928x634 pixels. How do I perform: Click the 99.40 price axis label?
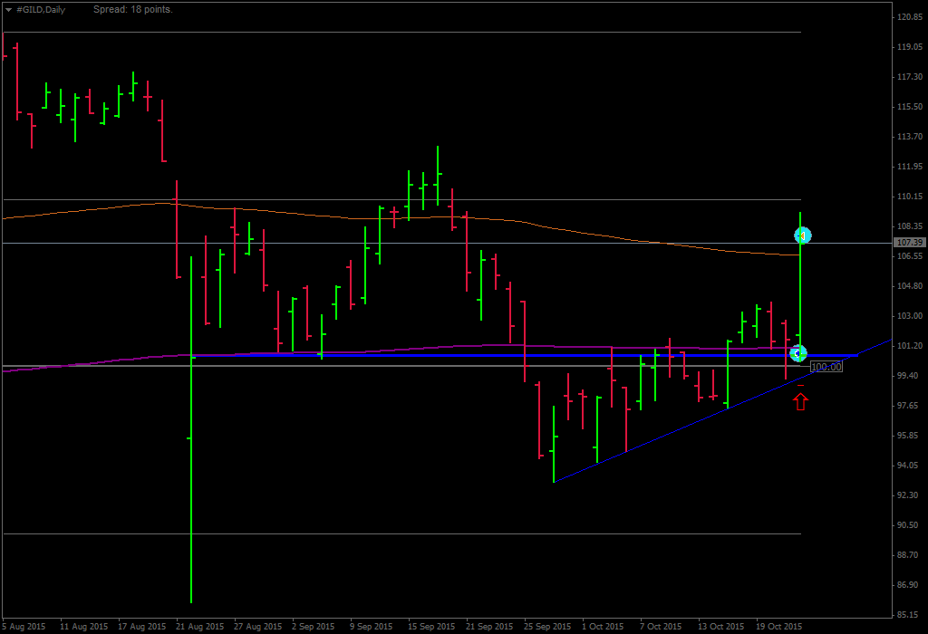[x=908, y=376]
